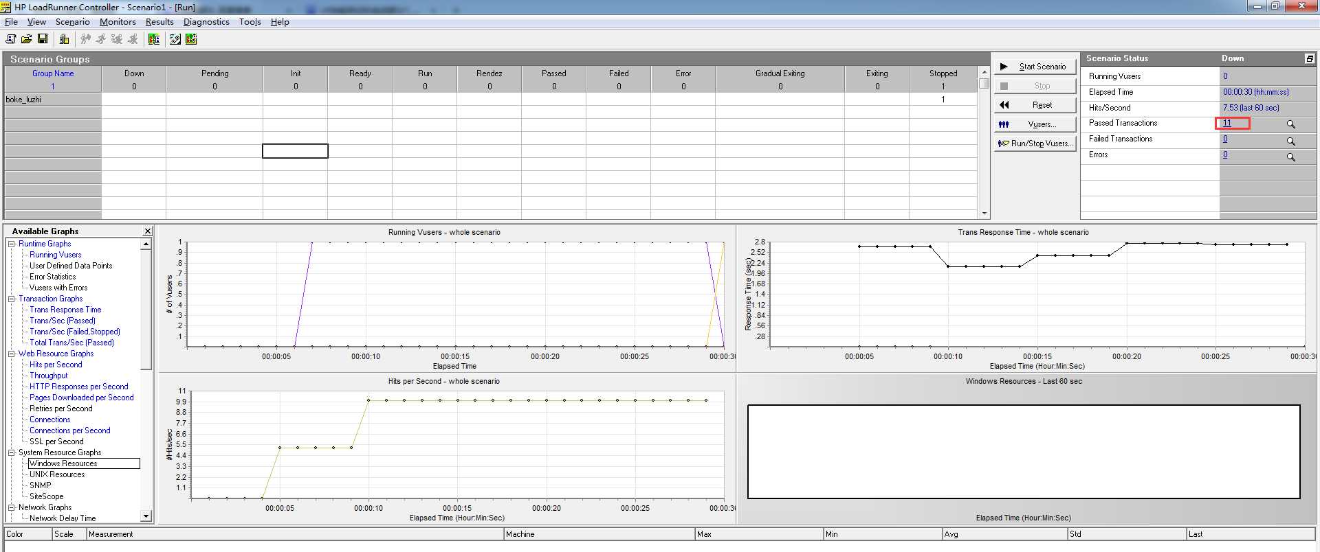Select UNIX Resources graph item
1320x552 pixels.
click(x=57, y=474)
